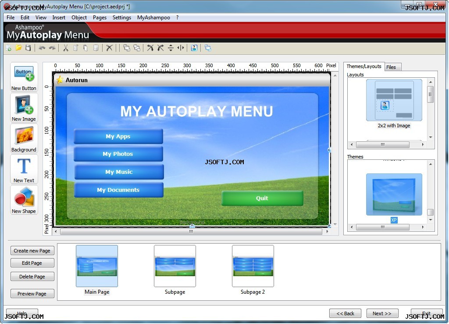This screenshot has height=324, width=449.
Task: Click the canvas scroll-down arrow
Action: 335,224
